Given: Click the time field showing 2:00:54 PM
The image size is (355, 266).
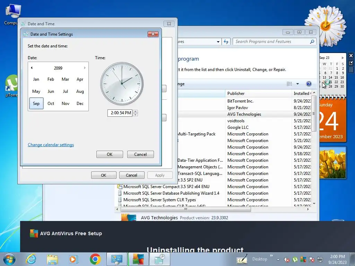Looking at the screenshot, I should pos(120,113).
